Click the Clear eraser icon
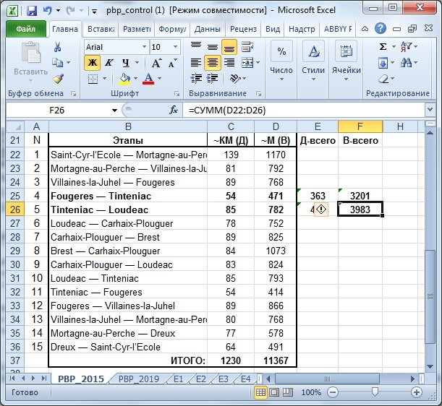442x406 pixels. click(x=383, y=79)
